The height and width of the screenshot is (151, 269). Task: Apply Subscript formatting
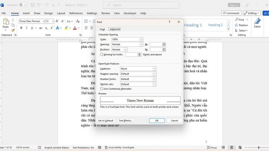(46, 28)
